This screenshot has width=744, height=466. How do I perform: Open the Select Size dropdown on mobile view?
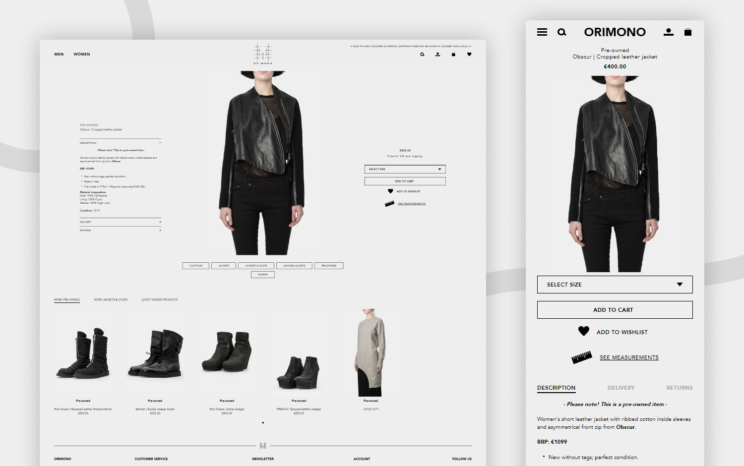pyautogui.click(x=615, y=284)
